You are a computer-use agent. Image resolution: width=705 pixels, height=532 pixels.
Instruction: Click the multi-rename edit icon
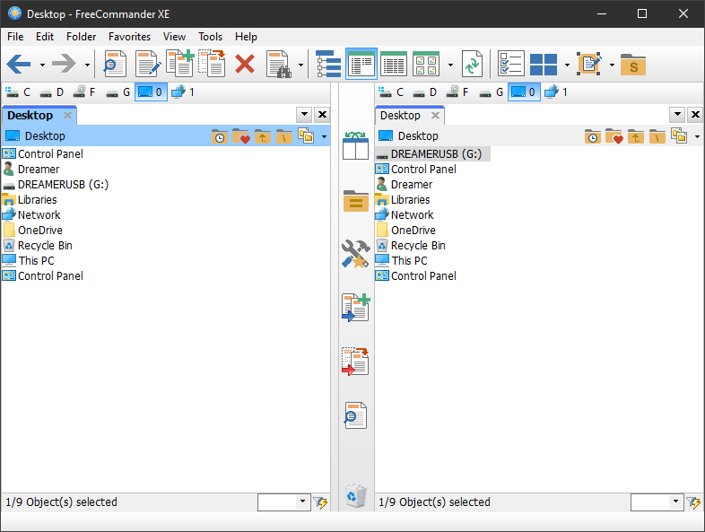589,64
